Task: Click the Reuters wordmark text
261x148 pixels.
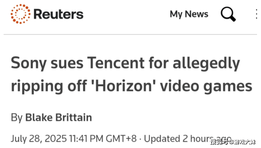Action: pos(58,14)
